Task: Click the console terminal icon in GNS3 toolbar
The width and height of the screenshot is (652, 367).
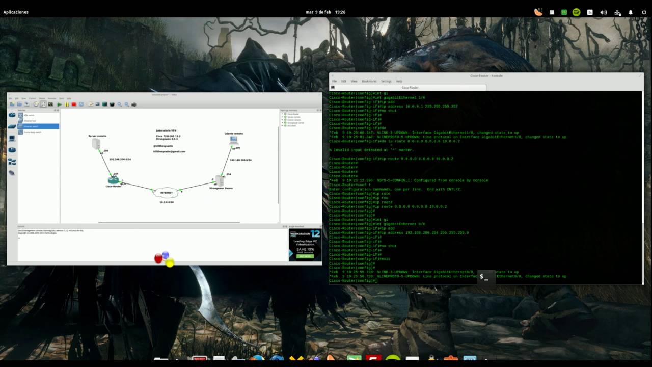Action: [x=50, y=104]
